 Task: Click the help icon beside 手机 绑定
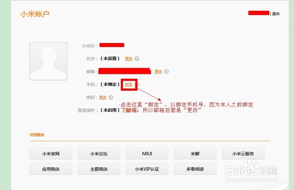[138, 85]
